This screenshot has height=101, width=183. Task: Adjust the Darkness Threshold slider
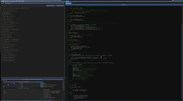tap(22, 87)
